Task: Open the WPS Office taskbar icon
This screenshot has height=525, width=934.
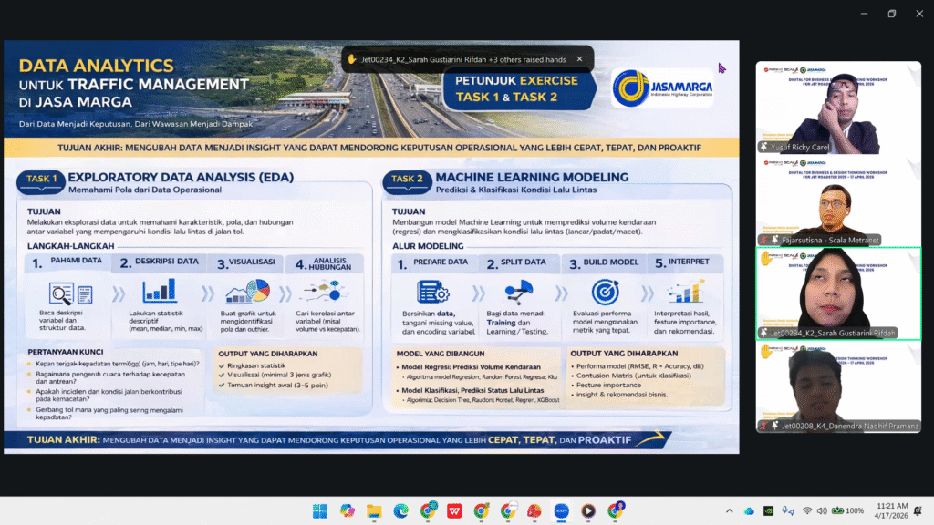Action: pyautogui.click(x=454, y=510)
